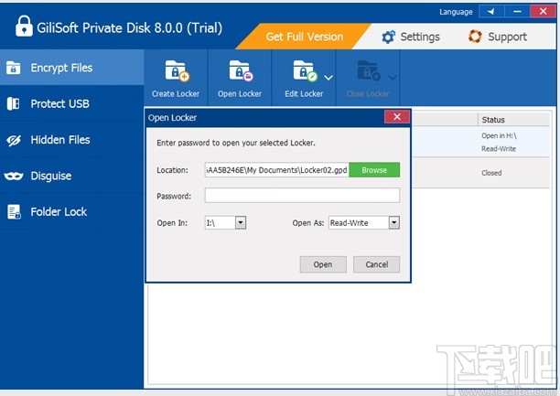
Task: Click the Get Full Version banner
Action: 305,37
